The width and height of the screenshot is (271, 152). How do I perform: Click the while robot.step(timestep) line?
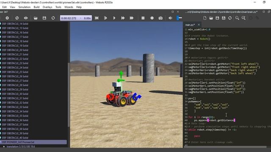(x=212, y=130)
